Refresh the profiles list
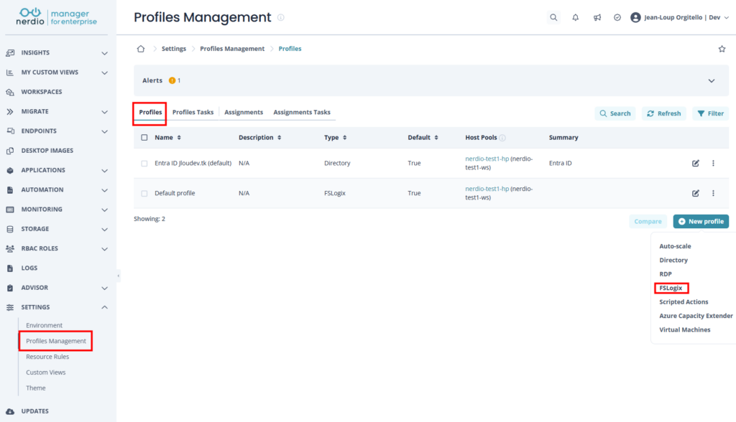736x422 pixels. 663,113
